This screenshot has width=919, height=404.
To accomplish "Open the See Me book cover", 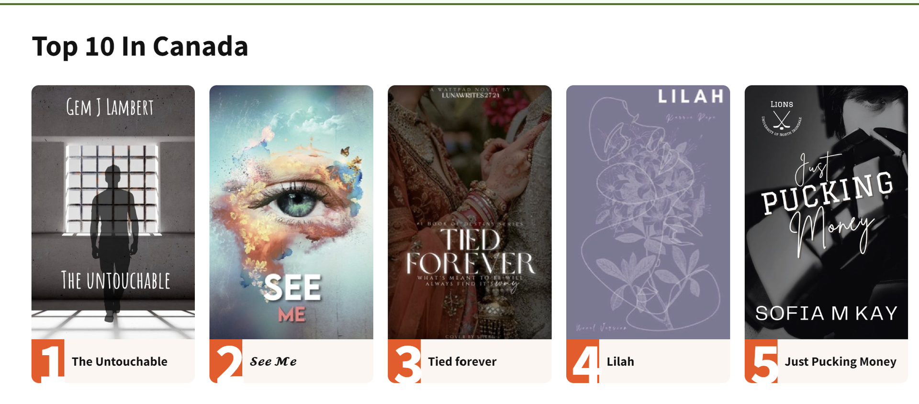I will pos(291,212).
